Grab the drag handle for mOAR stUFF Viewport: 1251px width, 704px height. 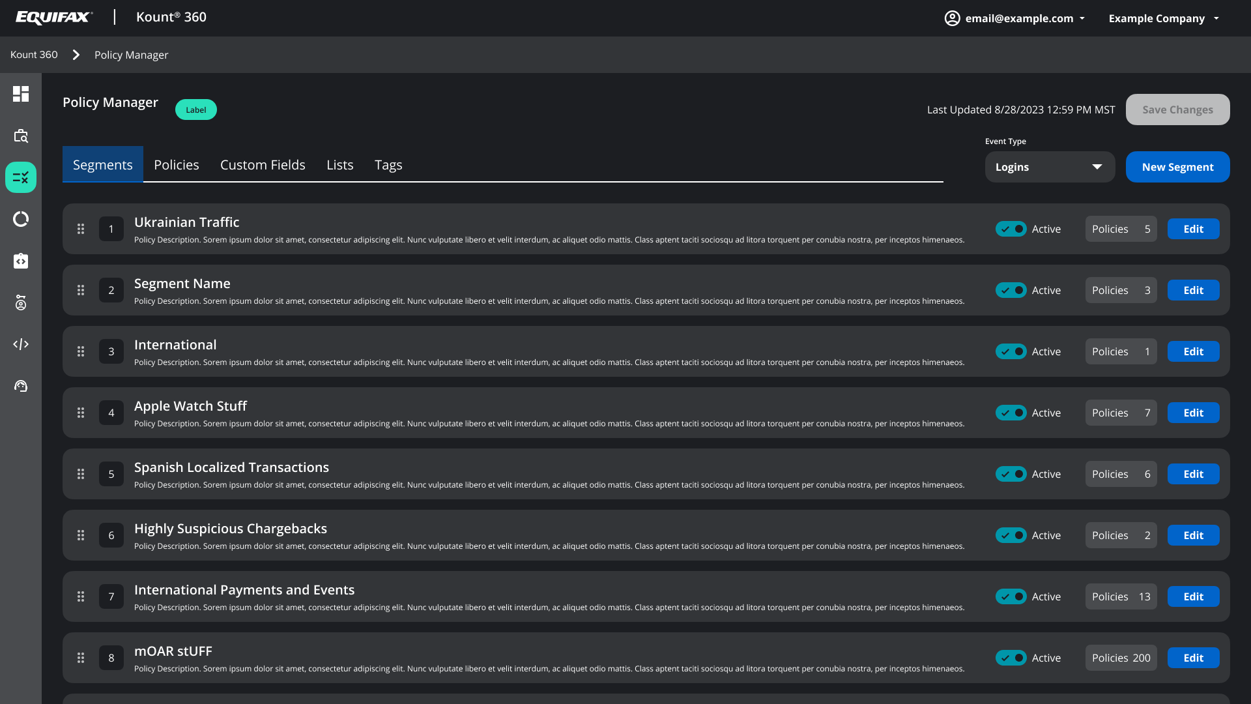(81, 658)
